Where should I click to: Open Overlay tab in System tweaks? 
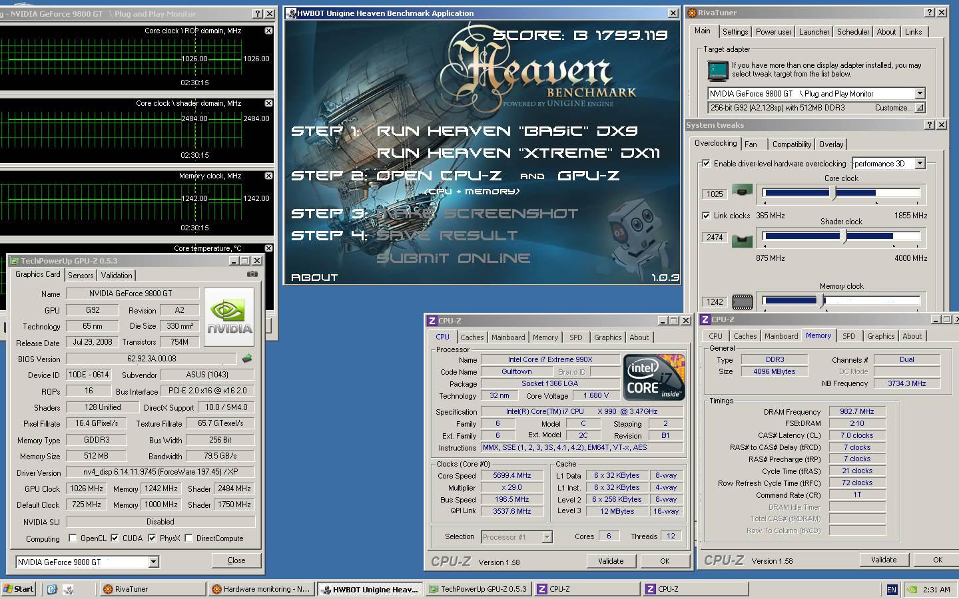point(830,144)
